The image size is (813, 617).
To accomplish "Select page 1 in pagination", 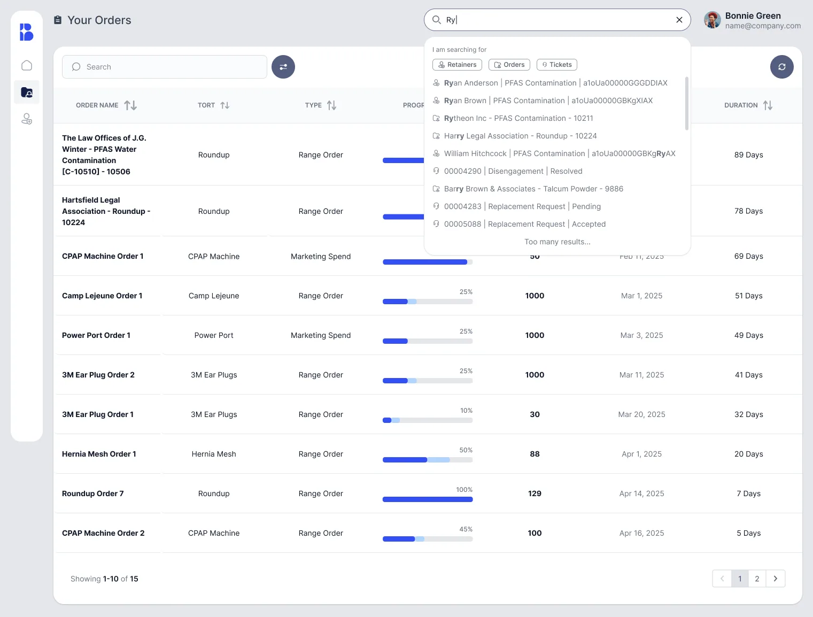I will (740, 579).
